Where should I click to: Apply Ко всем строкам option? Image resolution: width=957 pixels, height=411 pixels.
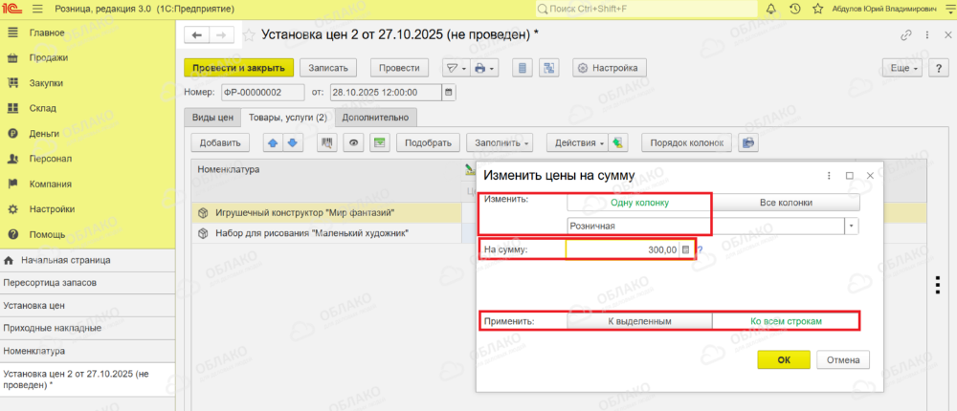786,321
